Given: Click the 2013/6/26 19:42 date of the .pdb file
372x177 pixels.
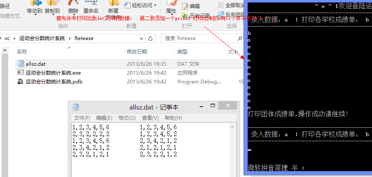Looking at the screenshot, I should pos(146,82).
